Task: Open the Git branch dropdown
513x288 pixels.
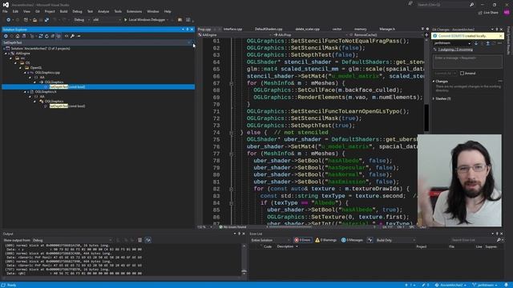Action: [452, 43]
